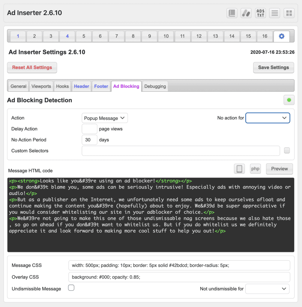This screenshot has height=307, width=302.
Task: Click the Overlay CSS input field
Action: click(179, 277)
